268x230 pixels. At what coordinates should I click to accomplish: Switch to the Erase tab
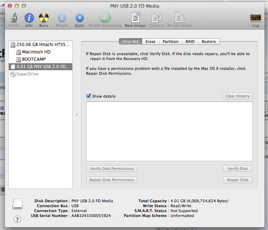coord(150,41)
